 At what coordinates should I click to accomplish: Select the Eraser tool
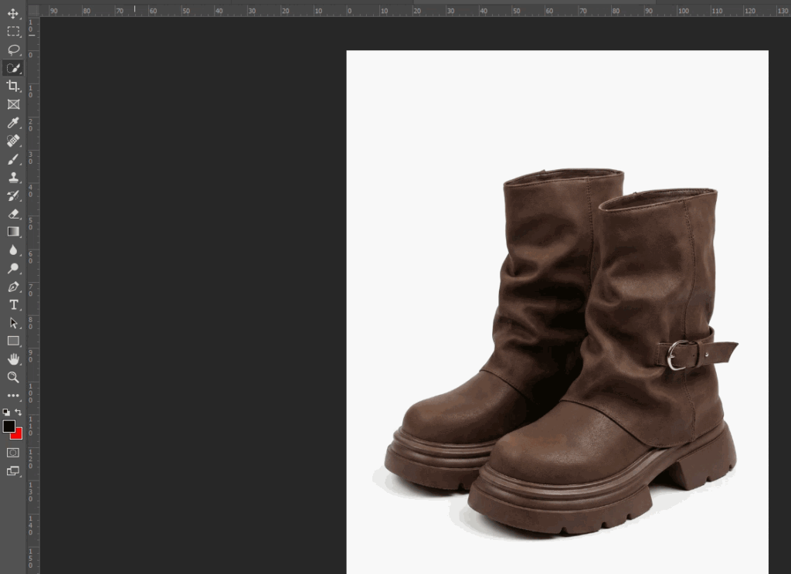coord(12,214)
